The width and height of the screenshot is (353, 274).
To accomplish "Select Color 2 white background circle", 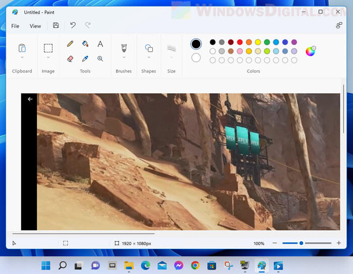I will [x=196, y=58].
